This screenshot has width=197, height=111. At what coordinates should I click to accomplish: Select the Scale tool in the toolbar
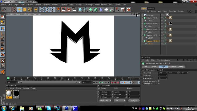coord(25,10)
